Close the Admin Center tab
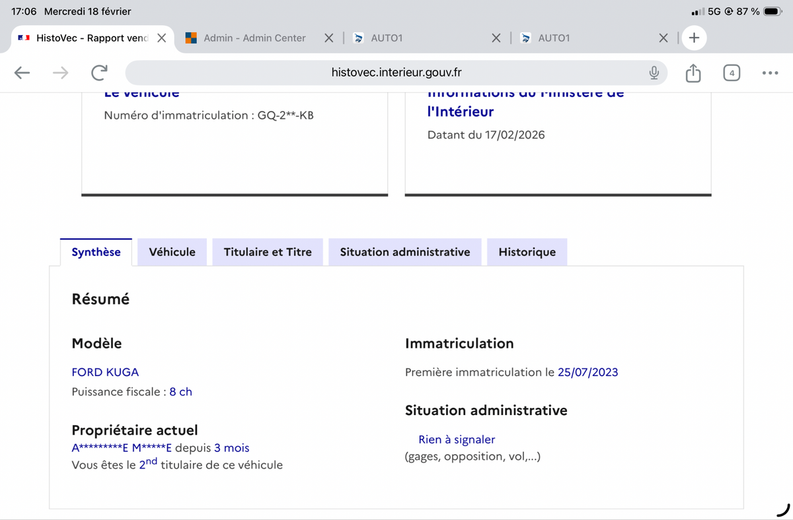793x520 pixels. [328, 38]
